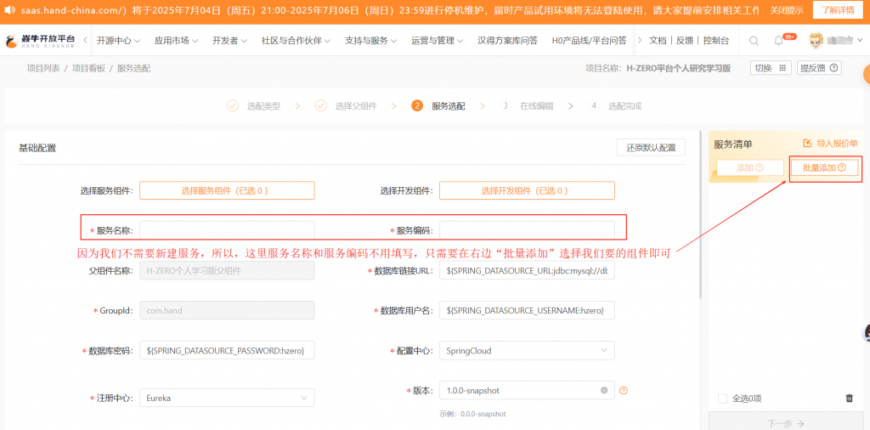Toggle the 全选0项 select-all checkbox

723,399
